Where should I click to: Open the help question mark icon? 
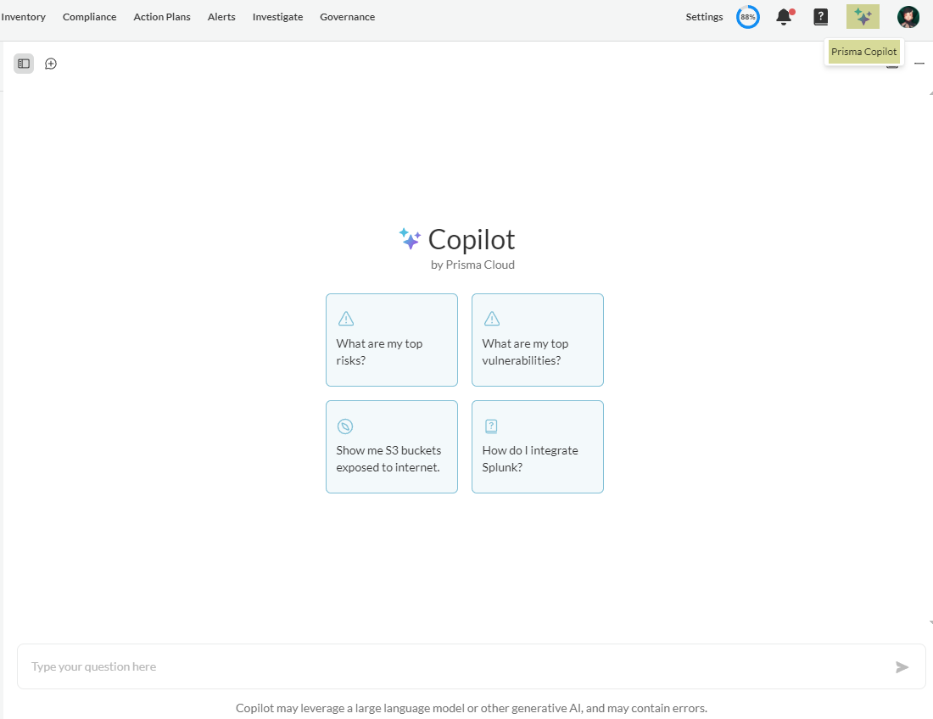point(820,17)
